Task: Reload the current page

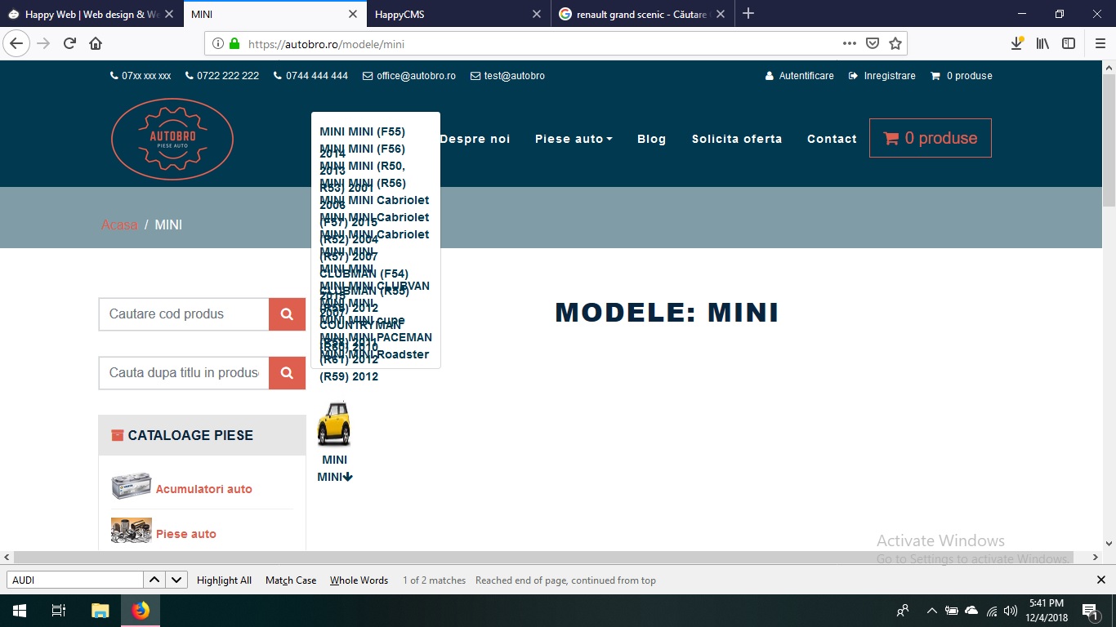Action: coord(70,44)
